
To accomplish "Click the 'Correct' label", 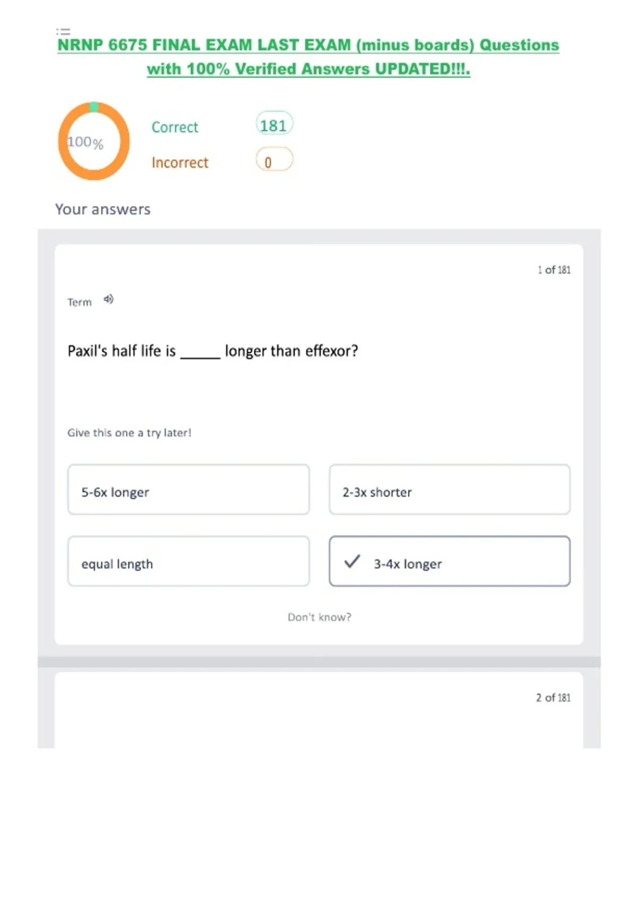I will tap(175, 127).
